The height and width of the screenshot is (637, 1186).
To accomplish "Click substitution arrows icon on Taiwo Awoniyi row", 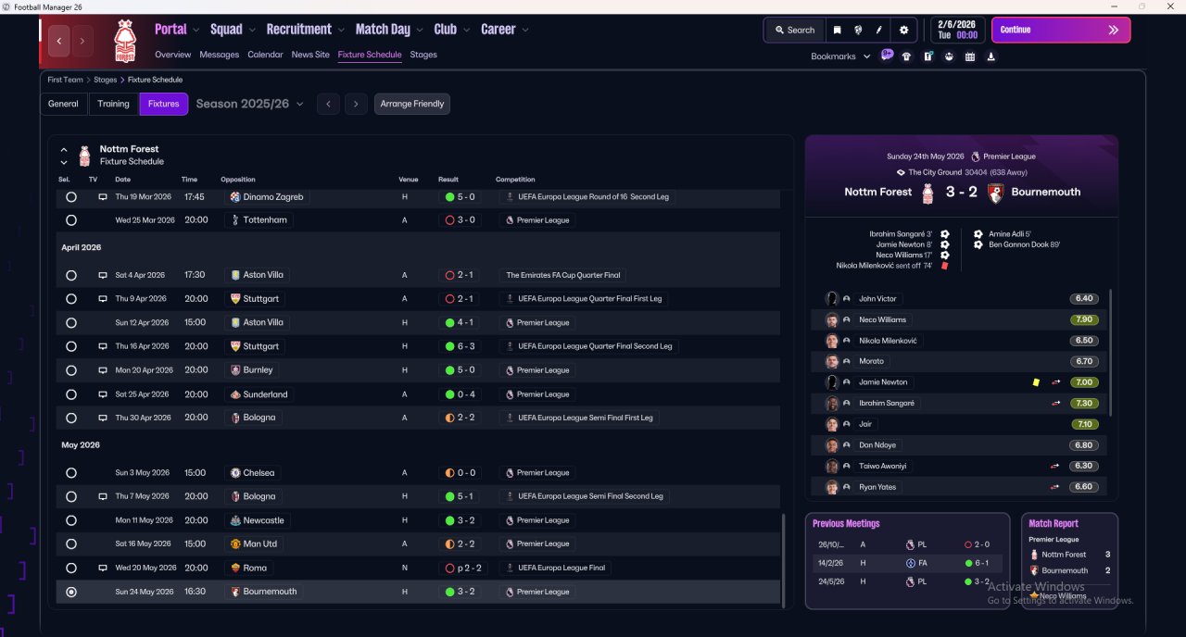I will coord(1055,466).
